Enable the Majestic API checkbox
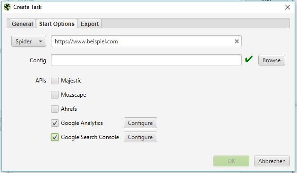 [x=55, y=81]
